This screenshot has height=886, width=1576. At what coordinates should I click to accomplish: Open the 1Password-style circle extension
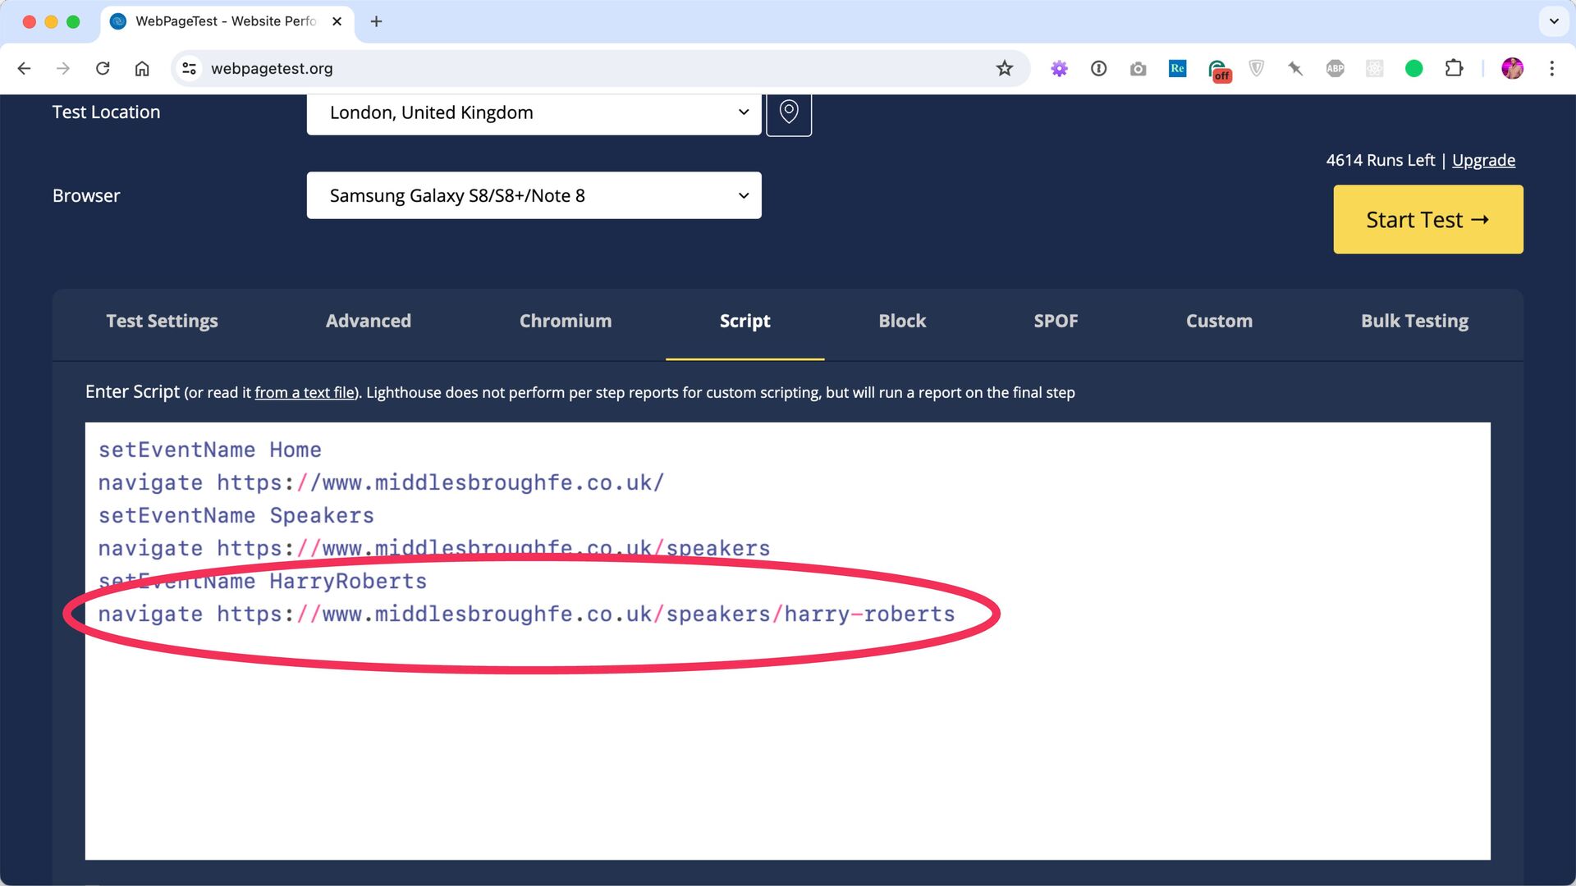[x=1098, y=69]
